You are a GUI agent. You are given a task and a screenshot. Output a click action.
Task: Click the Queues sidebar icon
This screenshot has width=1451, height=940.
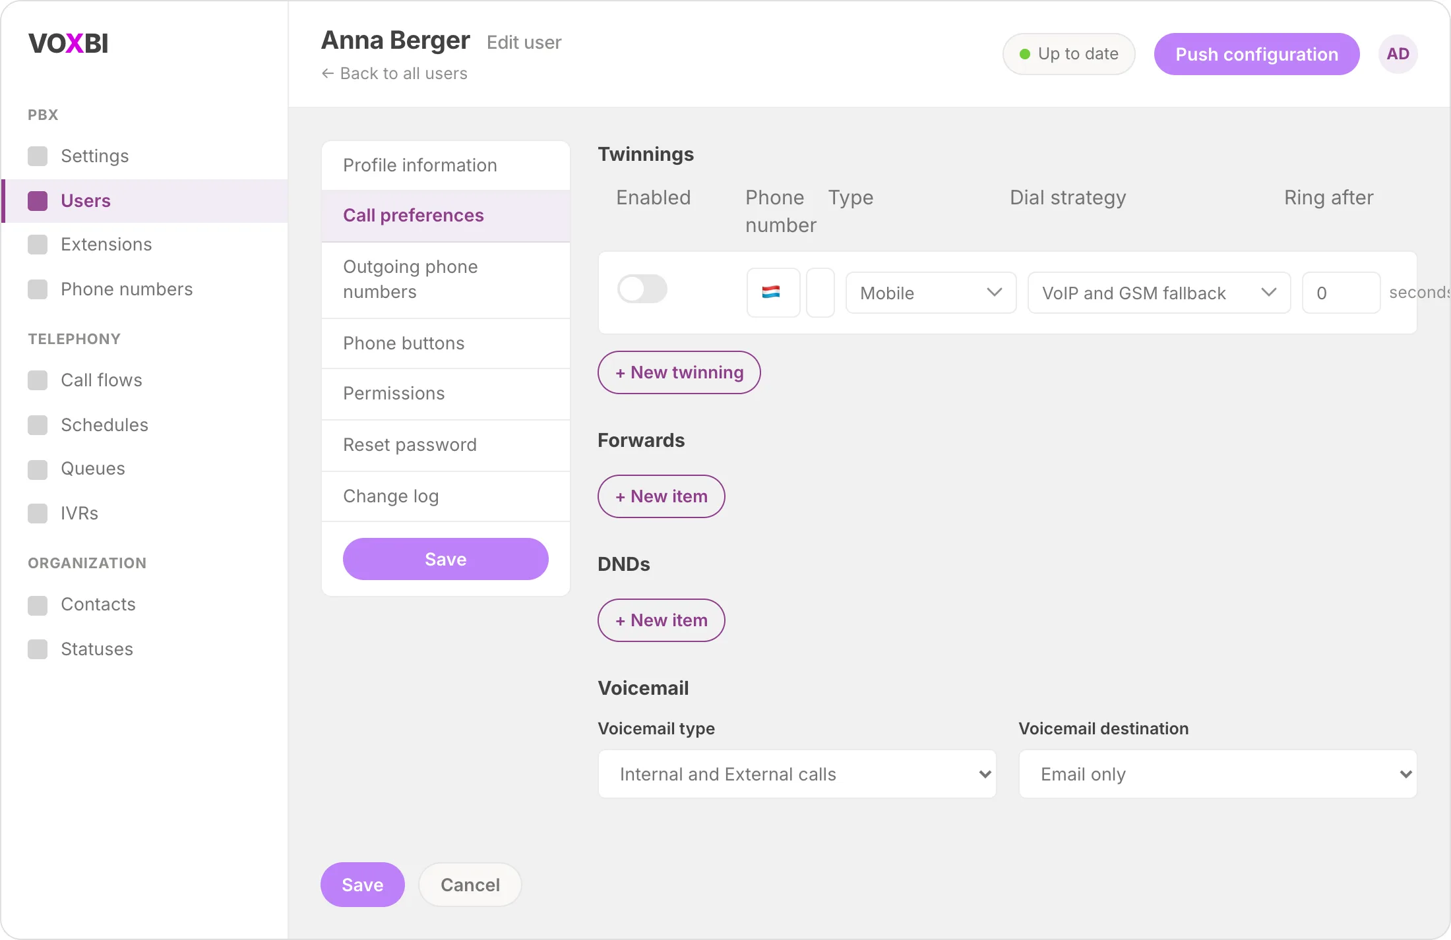click(x=38, y=469)
